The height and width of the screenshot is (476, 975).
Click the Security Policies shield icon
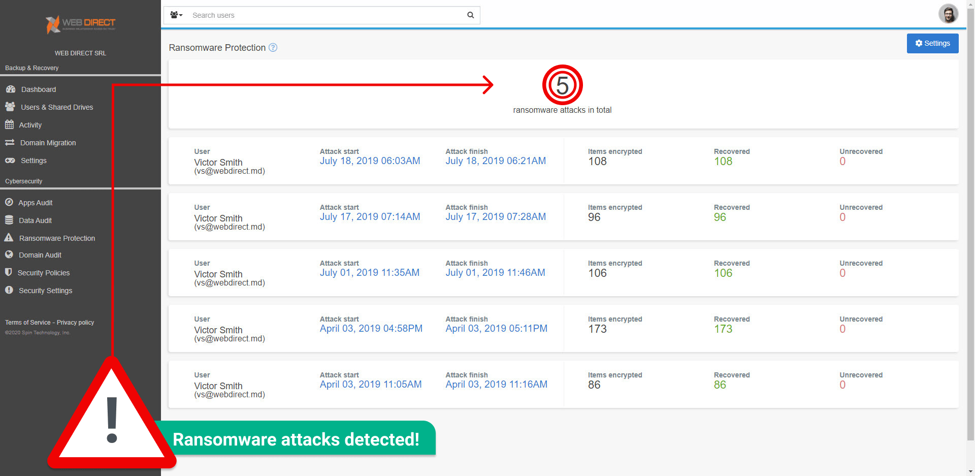(9, 272)
